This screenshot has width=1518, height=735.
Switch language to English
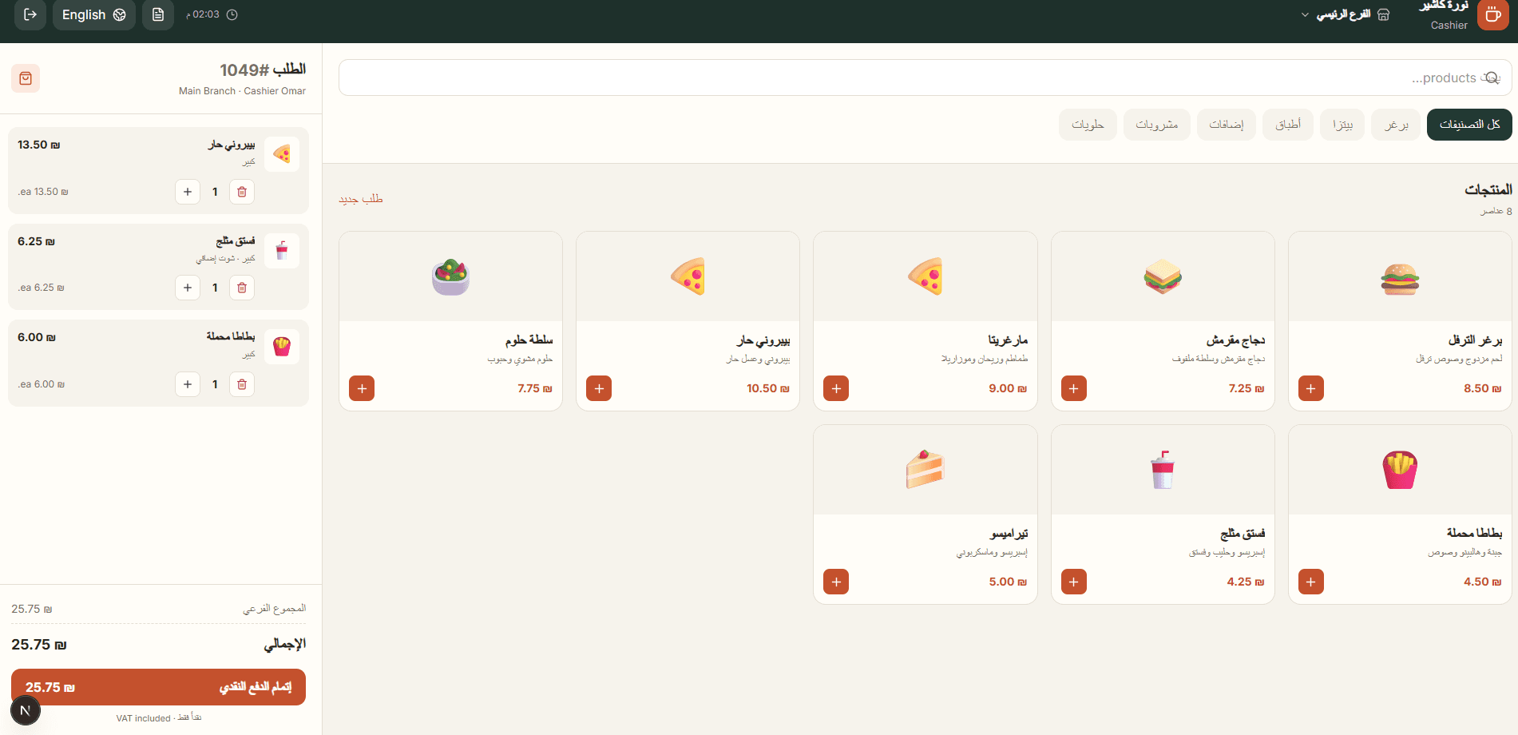coord(94,14)
